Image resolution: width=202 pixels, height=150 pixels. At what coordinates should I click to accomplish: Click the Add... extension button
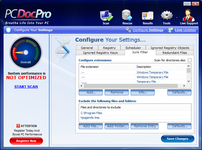pos(91,92)
